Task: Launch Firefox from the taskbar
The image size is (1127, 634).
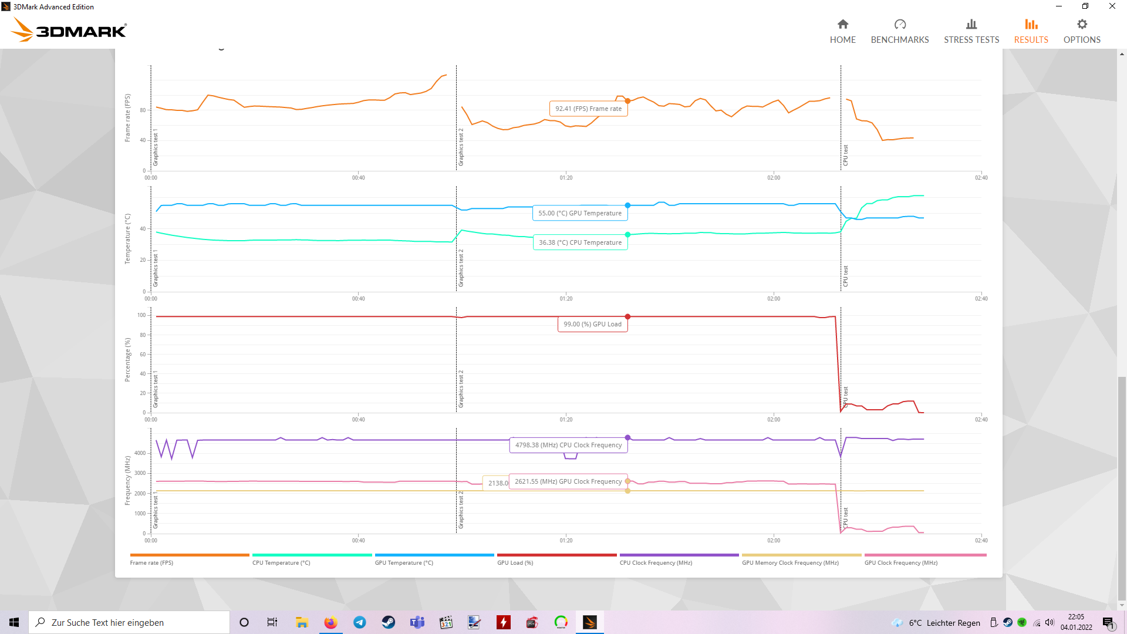Action: (331, 622)
